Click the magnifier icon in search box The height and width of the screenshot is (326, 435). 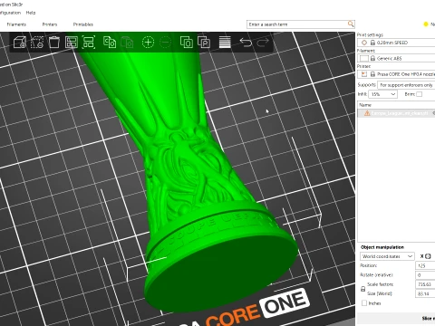tap(351, 24)
